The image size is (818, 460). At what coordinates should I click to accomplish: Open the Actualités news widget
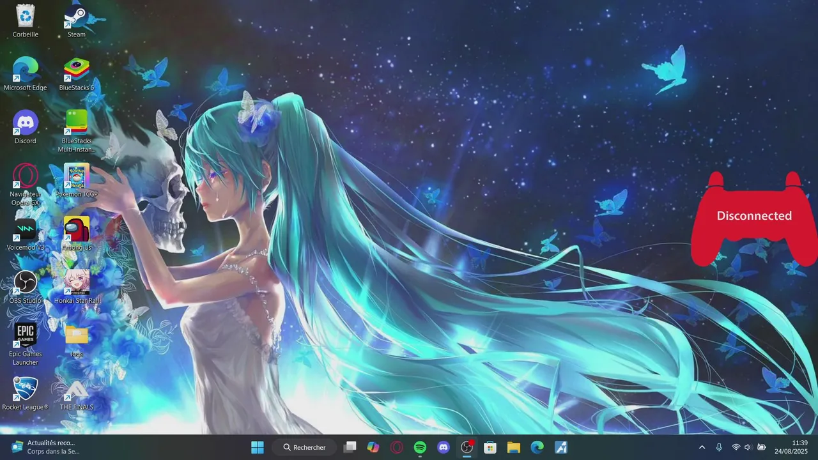[x=46, y=447]
